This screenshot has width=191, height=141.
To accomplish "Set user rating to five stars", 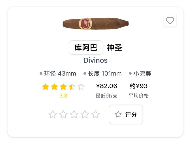I will [x=96, y=114].
